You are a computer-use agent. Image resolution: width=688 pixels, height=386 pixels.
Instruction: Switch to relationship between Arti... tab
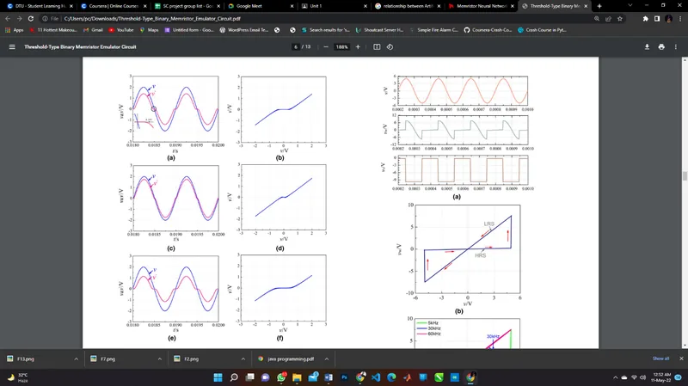pos(408,6)
